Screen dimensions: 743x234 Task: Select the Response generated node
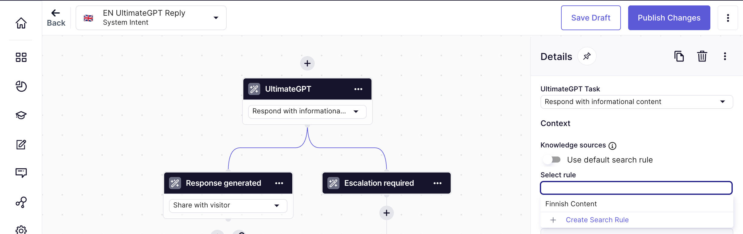pos(228,183)
